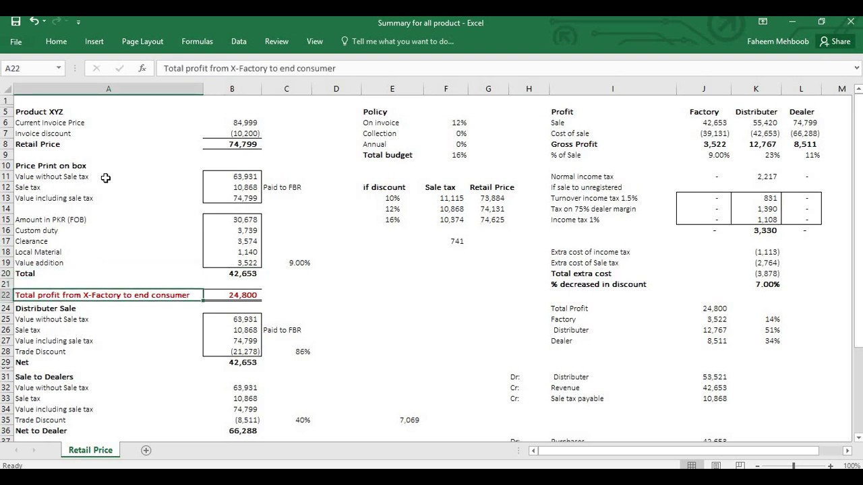Click the 53,521 Distributer debit value
Screen dimensions: 863x485
point(703,377)
